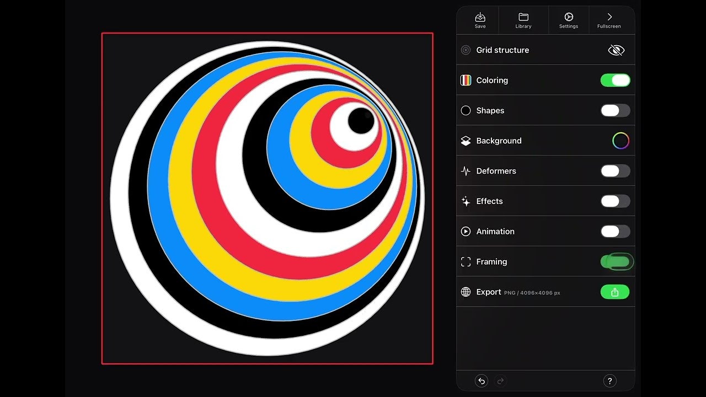Click the Effects sparkle icon
Image resolution: width=706 pixels, height=397 pixels.
(x=465, y=201)
